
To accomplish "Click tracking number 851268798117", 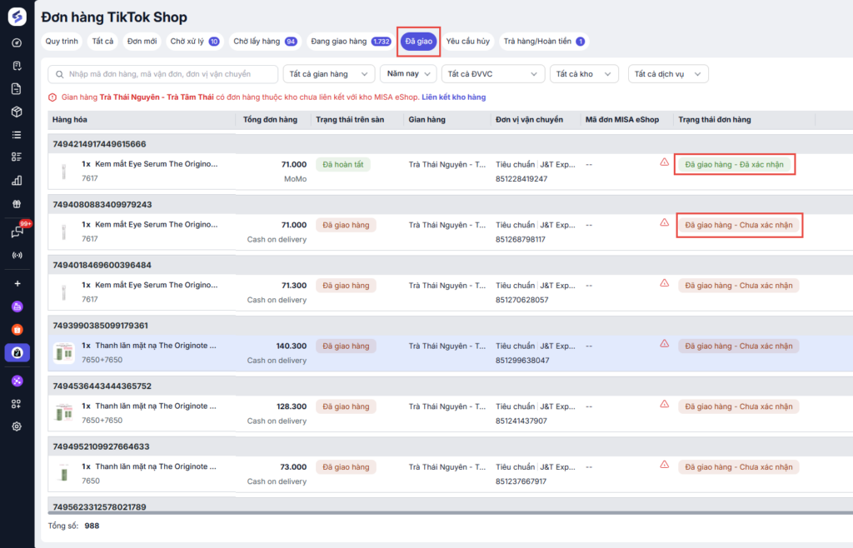I will [521, 239].
